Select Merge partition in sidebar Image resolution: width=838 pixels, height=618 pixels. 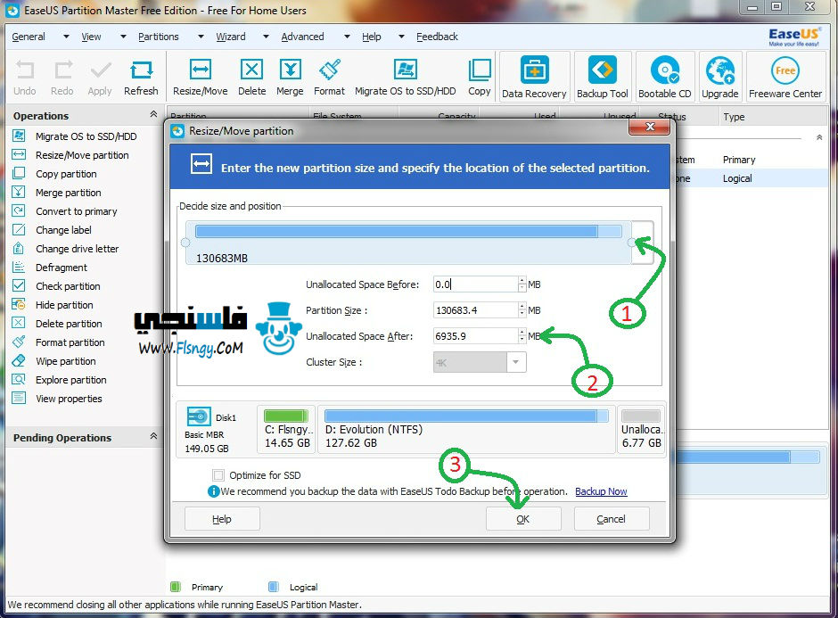tap(69, 193)
